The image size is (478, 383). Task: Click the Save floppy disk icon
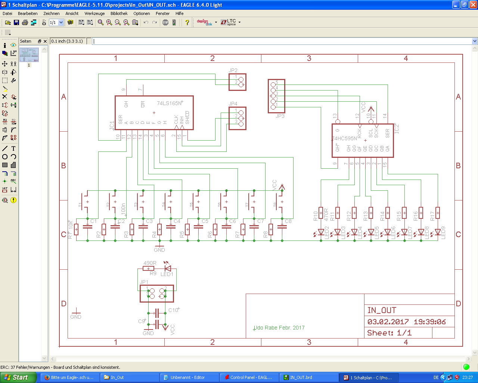[16, 22]
